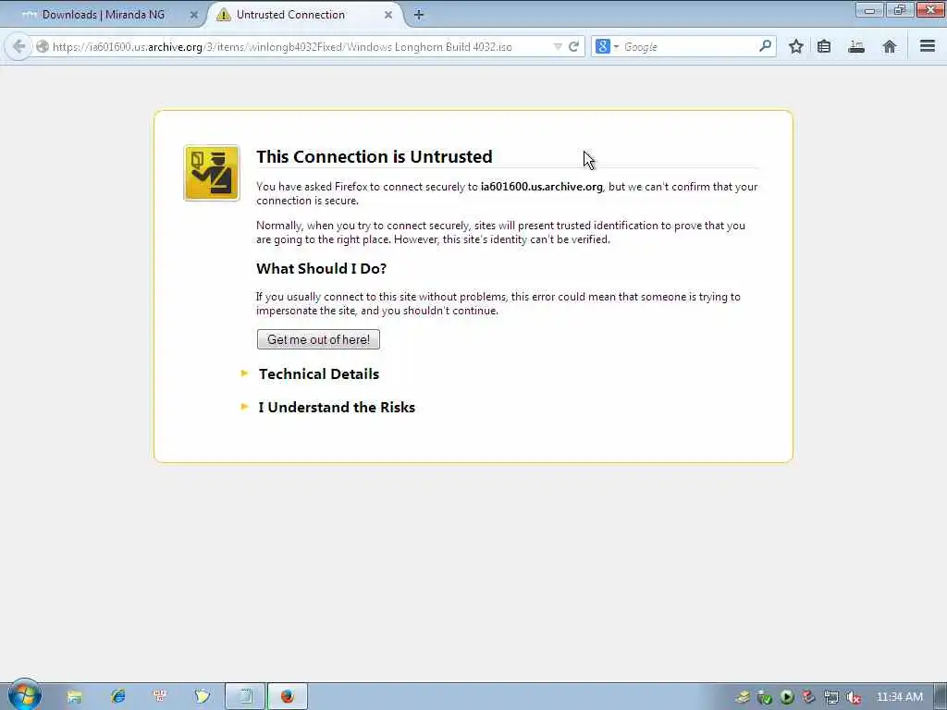The width and height of the screenshot is (947, 710).
Task: Open the Firefox hamburger menu
Action: point(928,46)
